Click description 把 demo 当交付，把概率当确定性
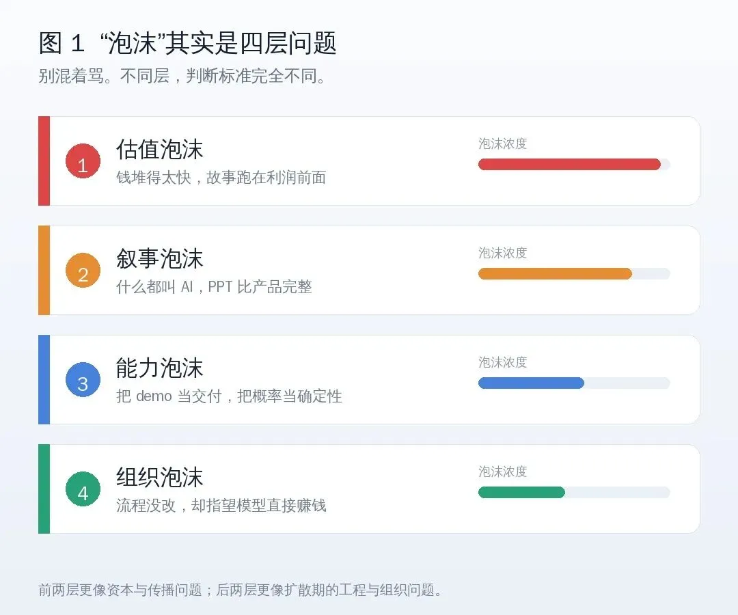This screenshot has height=615, width=738. [229, 396]
